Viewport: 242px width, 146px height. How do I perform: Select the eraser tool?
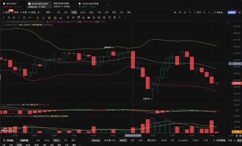pos(83,18)
